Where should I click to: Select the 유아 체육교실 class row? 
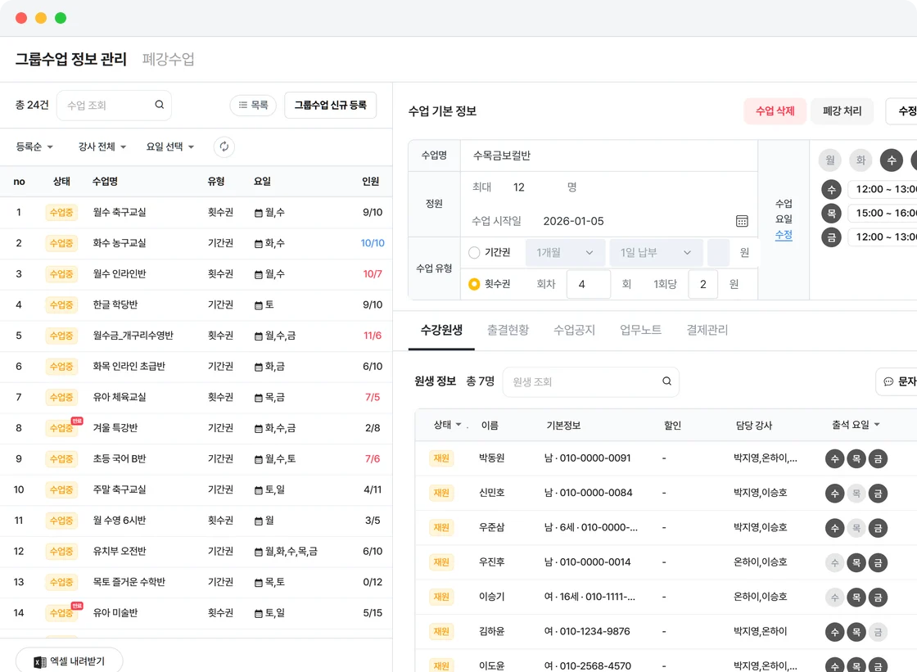pyautogui.click(x=196, y=398)
